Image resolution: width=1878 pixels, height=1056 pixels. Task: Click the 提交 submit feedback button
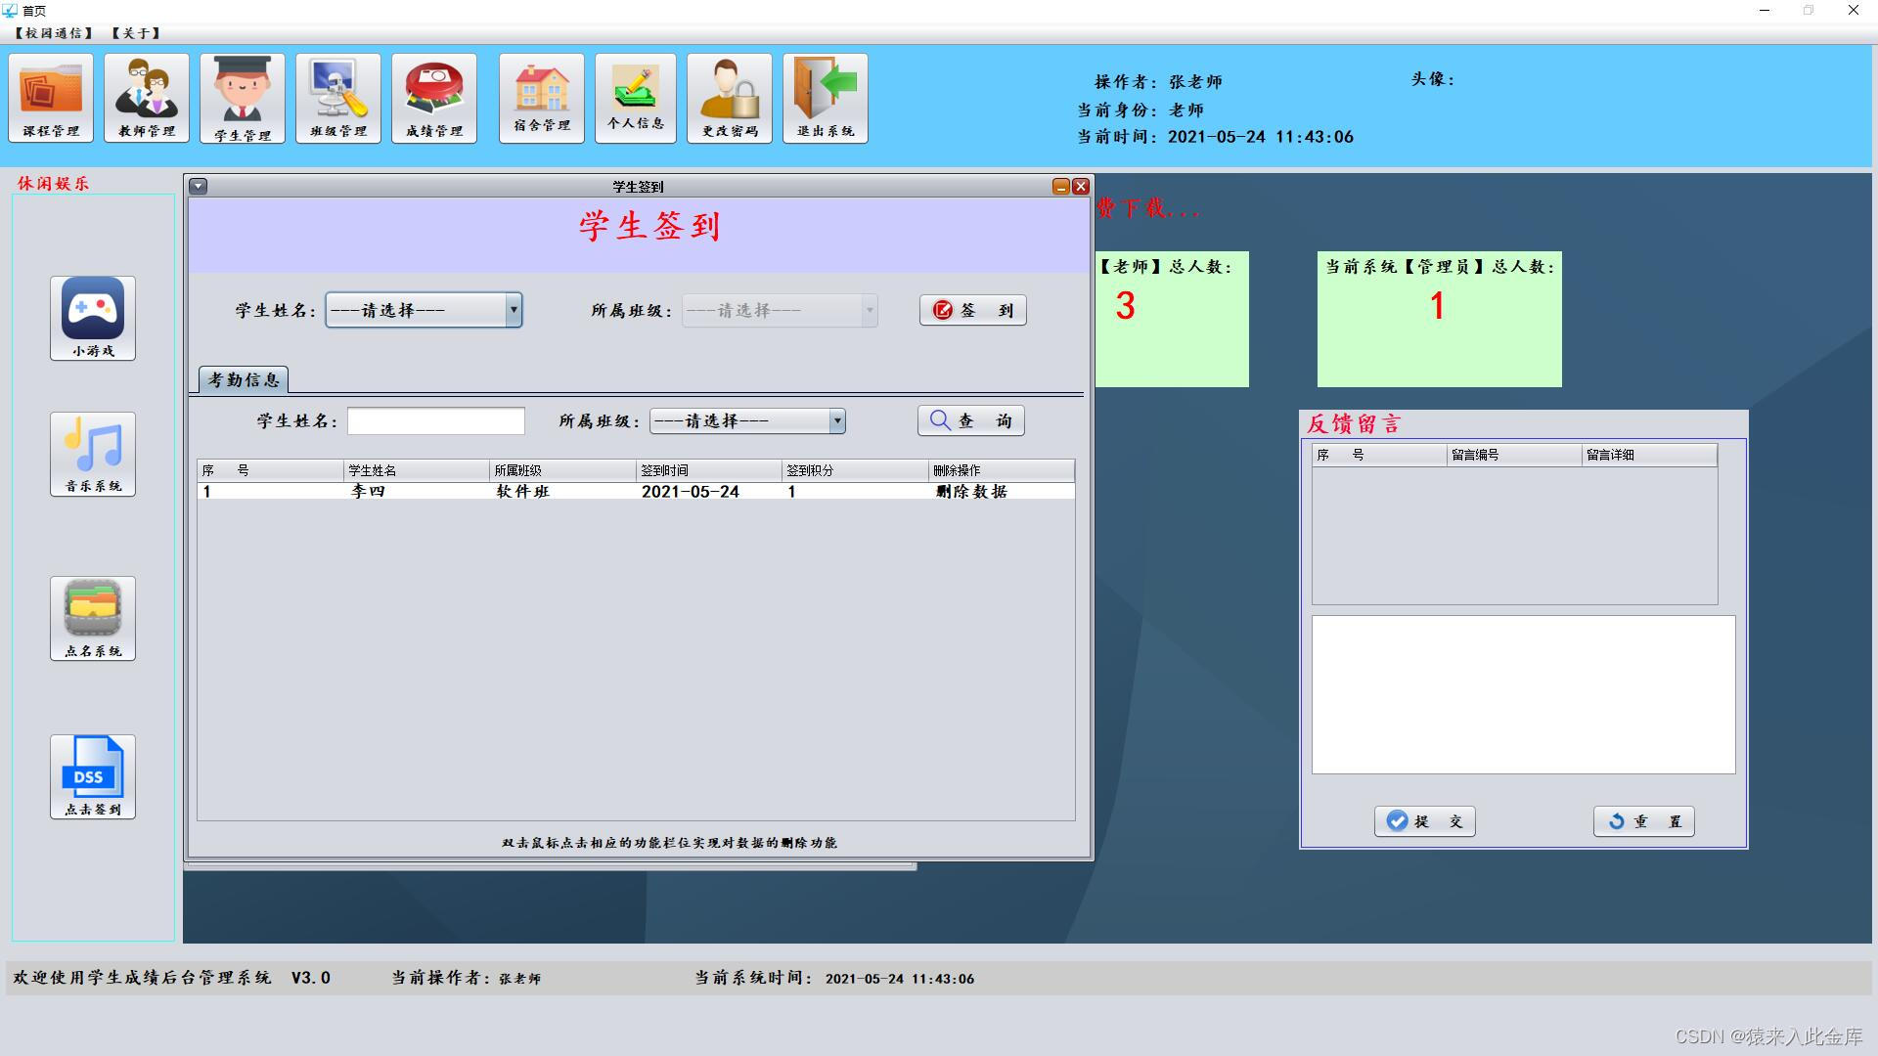[x=1425, y=821]
